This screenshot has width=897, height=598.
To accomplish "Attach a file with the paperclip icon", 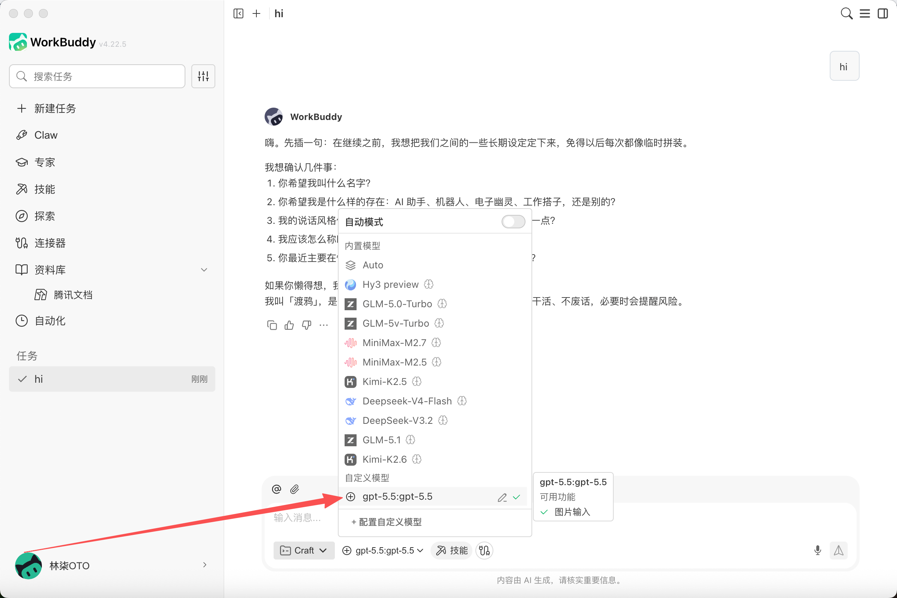I will [295, 489].
